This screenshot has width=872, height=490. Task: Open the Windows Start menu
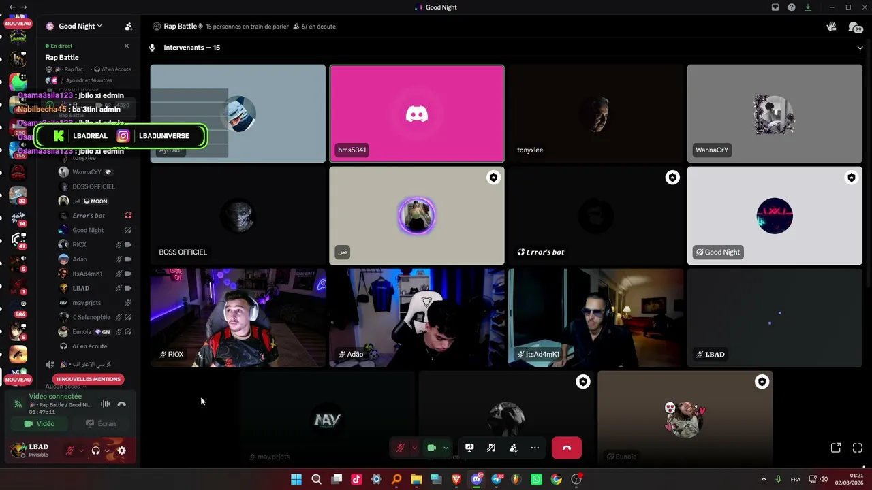296,479
